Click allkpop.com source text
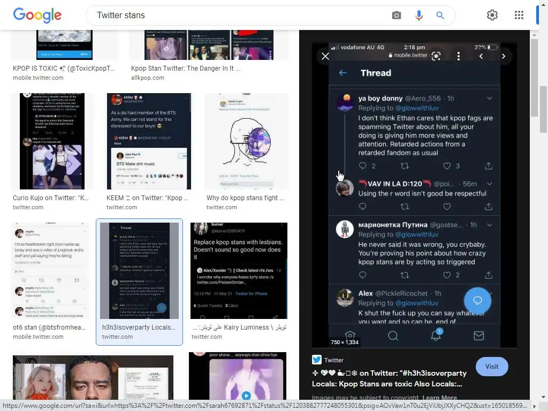The image size is (548, 411). [148, 78]
